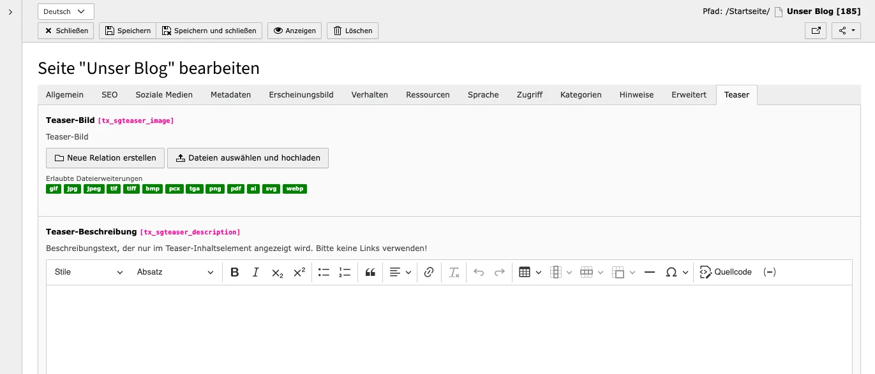Click inside the Teaser-Beschreibung text area
This screenshot has height=374, width=875.
[447, 325]
